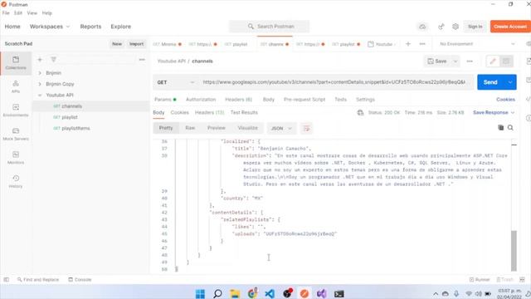The height and width of the screenshot is (299, 531).
Task: Open Find and Replace
Action: 38,280
